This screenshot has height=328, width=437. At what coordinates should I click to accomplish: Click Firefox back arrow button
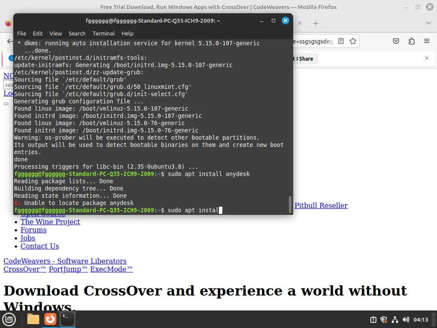(x=10, y=41)
